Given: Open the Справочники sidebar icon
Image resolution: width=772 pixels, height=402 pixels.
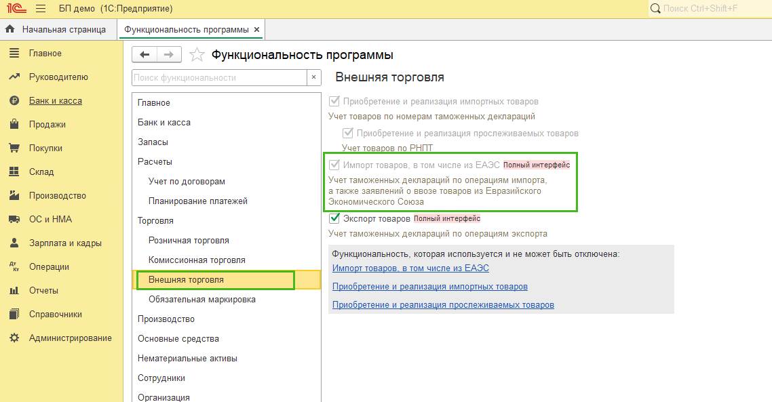Looking at the screenshot, I should click(15, 314).
